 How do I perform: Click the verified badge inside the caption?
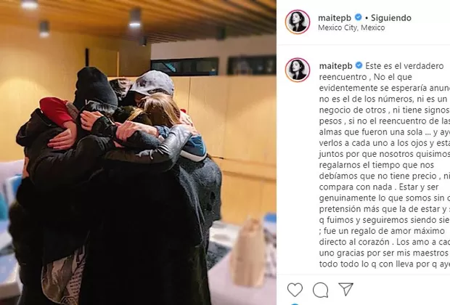click(359, 65)
